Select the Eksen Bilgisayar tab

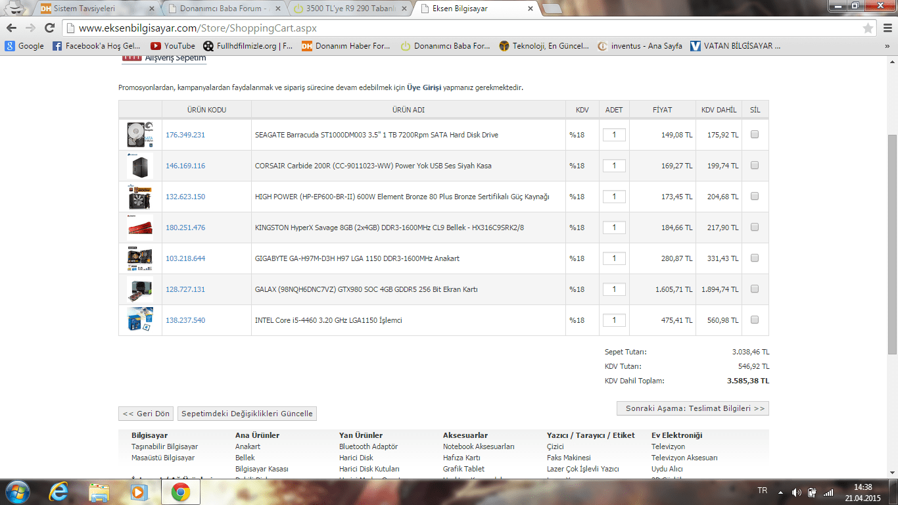(x=477, y=9)
